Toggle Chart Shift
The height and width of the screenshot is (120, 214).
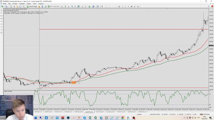86,6
